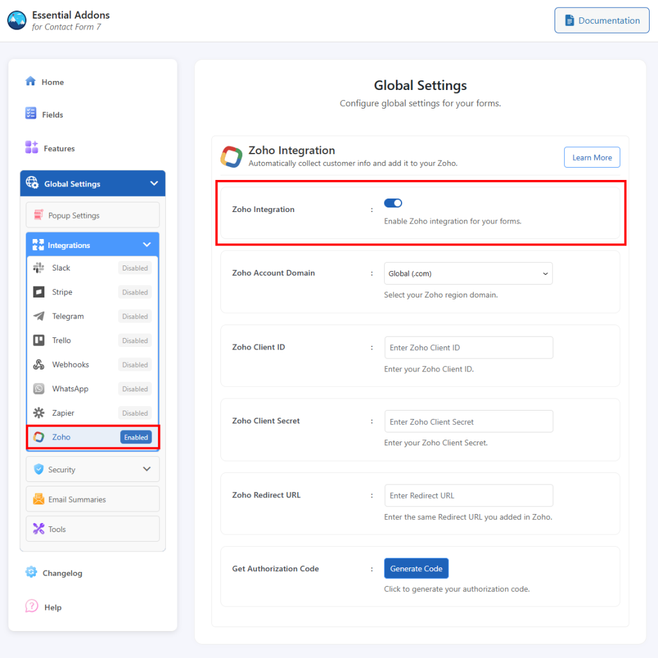The image size is (658, 658).
Task: Click 'Enable Zoho integration for your forms.' text
Action: coord(452,221)
